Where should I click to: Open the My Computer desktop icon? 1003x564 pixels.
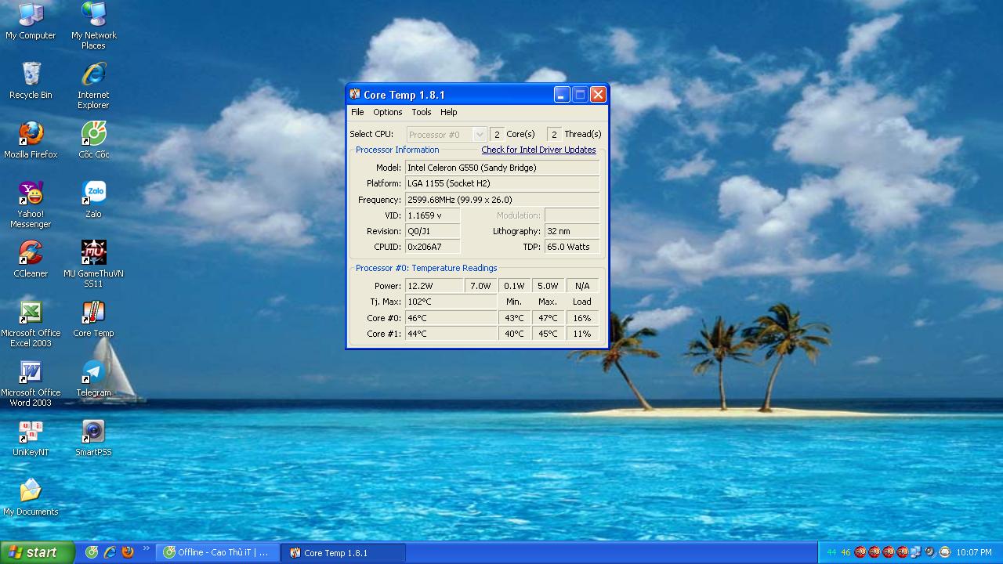point(31,21)
